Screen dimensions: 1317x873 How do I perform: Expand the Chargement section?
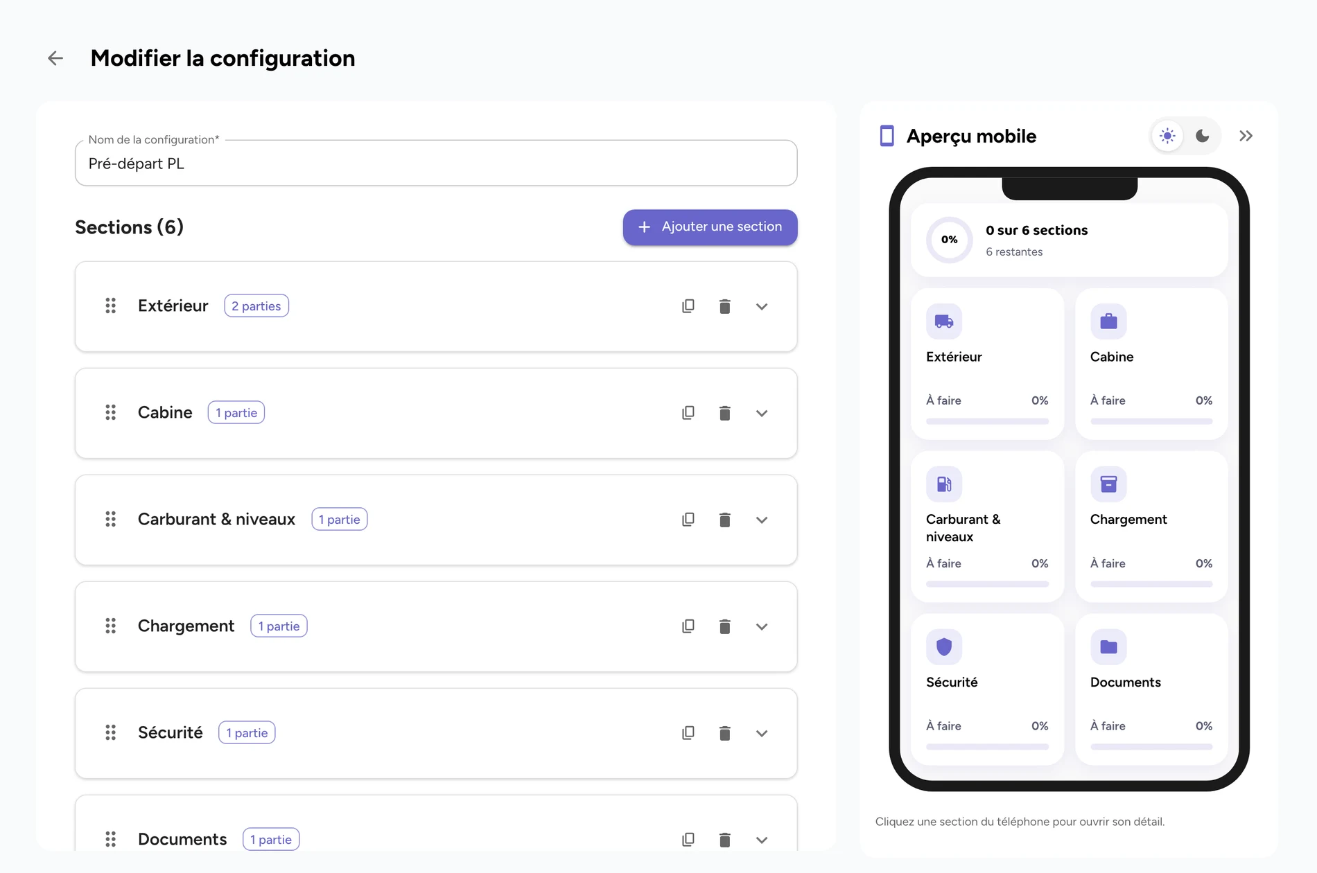pos(762,626)
